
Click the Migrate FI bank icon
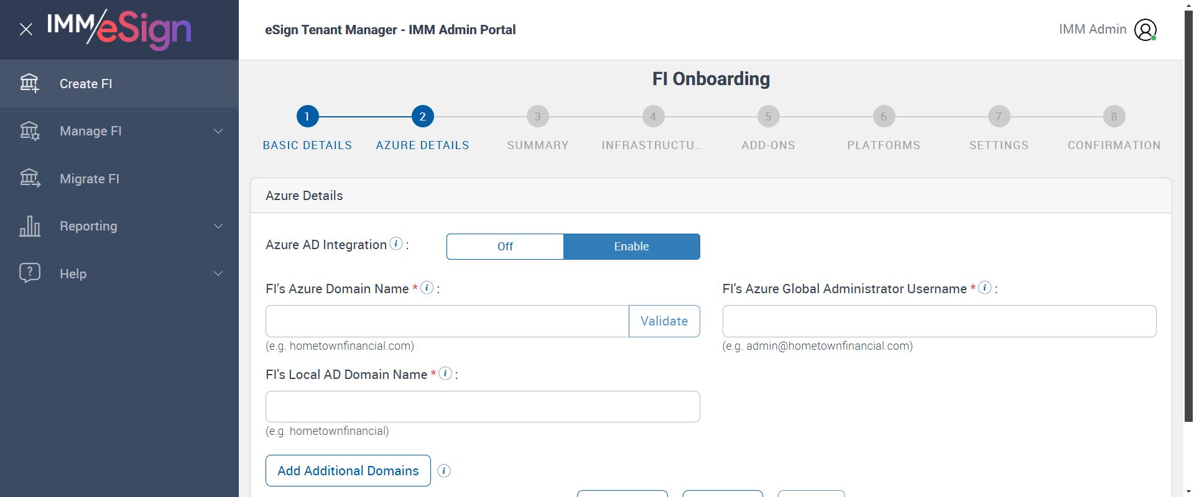29,179
